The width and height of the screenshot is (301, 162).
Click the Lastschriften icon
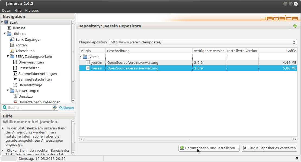point(15,68)
